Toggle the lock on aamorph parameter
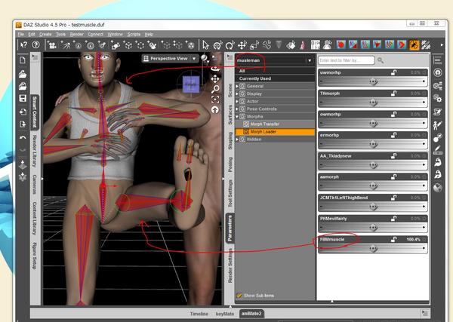This screenshot has width=453, height=322. [x=393, y=177]
